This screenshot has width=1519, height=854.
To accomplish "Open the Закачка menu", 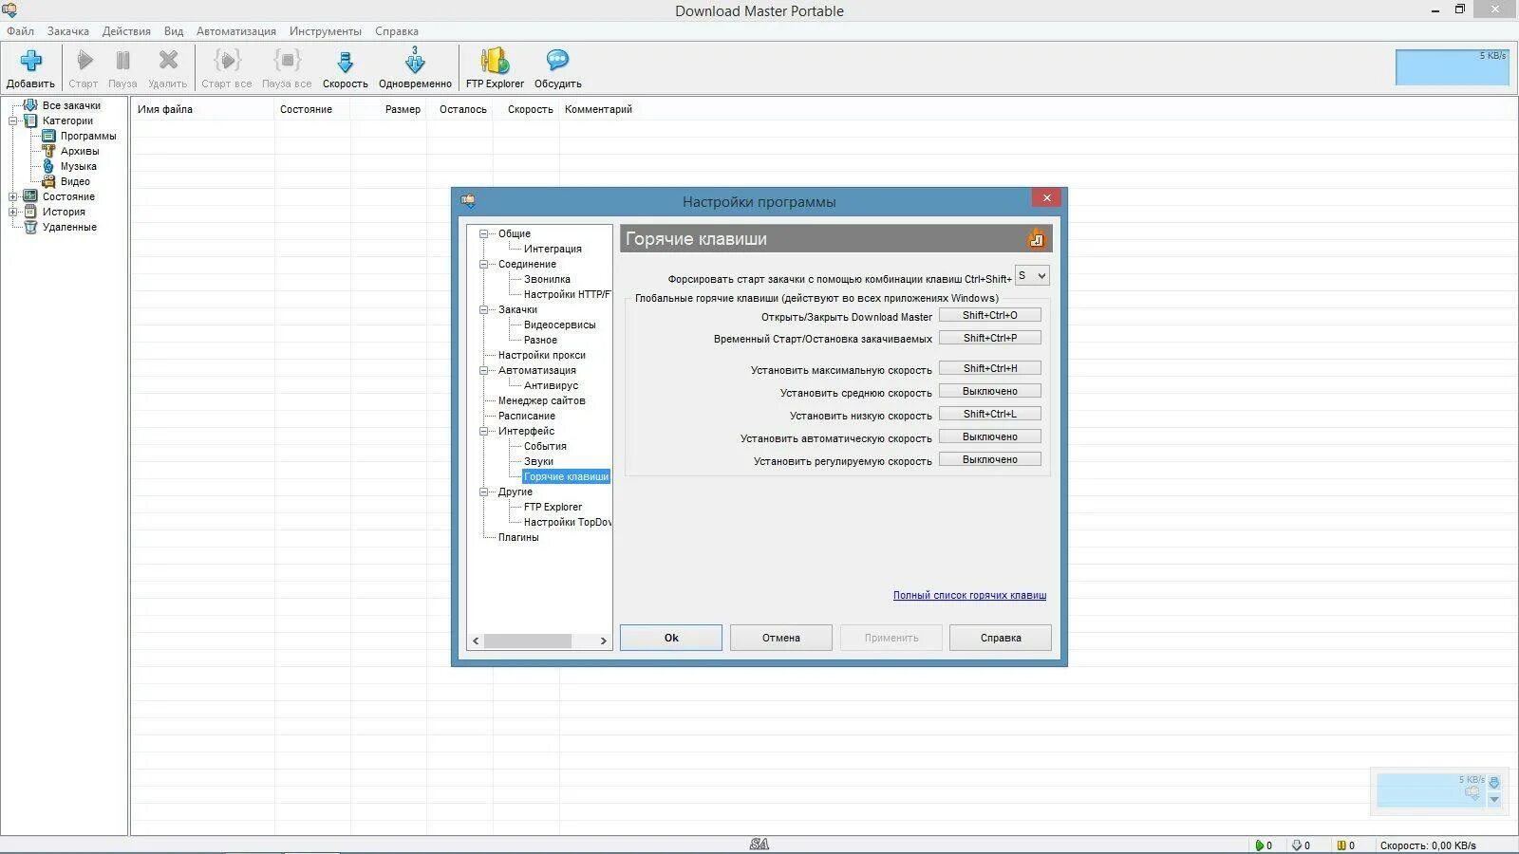I will (67, 31).
